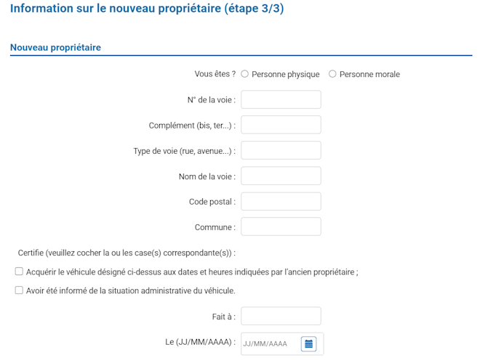Focus the N° de la voie field

[x=281, y=99]
